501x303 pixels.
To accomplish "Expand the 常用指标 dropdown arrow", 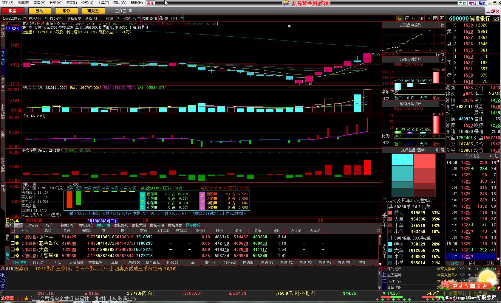I will pos(182,18).
